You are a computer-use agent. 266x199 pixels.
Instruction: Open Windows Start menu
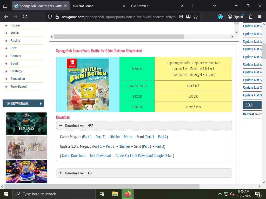(x=6, y=194)
